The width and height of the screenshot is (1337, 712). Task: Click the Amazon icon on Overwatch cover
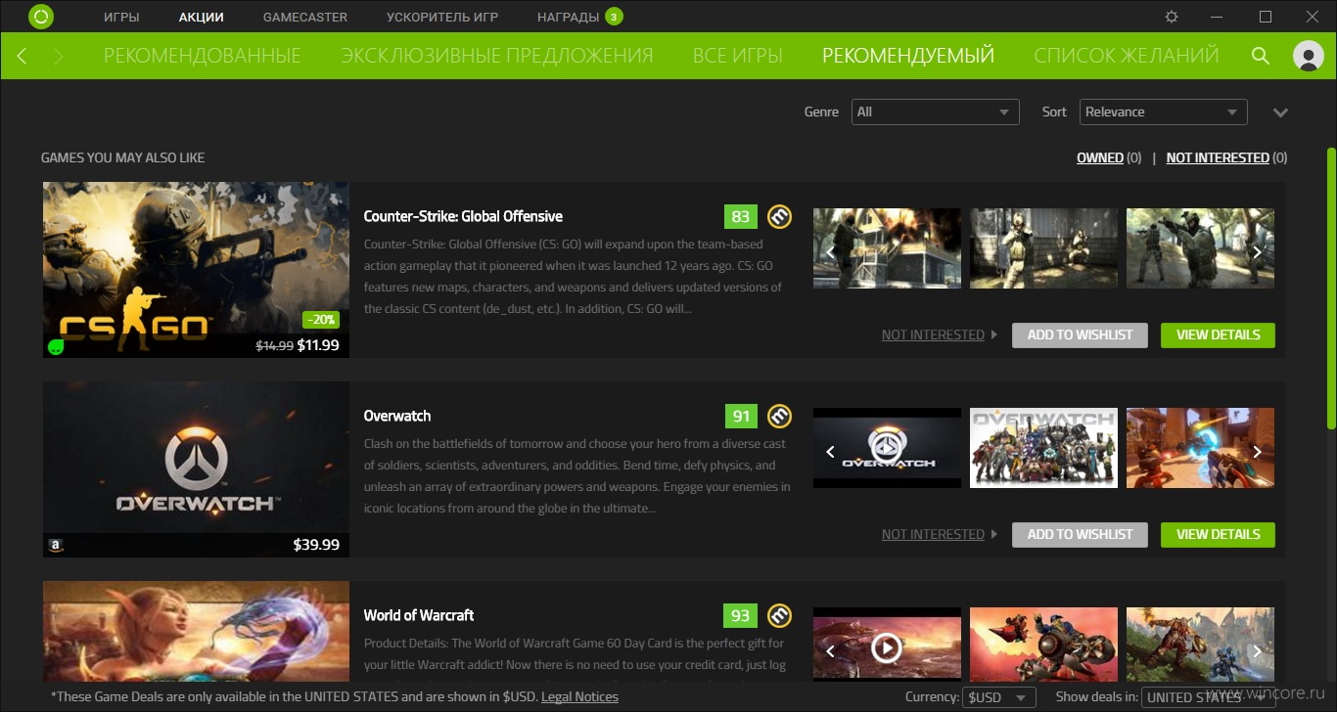(56, 545)
